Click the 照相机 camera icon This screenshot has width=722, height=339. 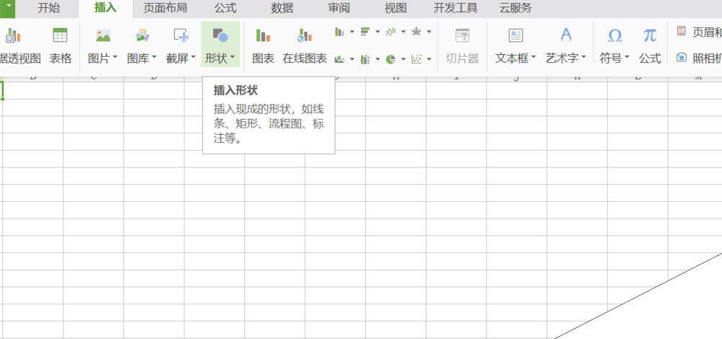pos(682,58)
